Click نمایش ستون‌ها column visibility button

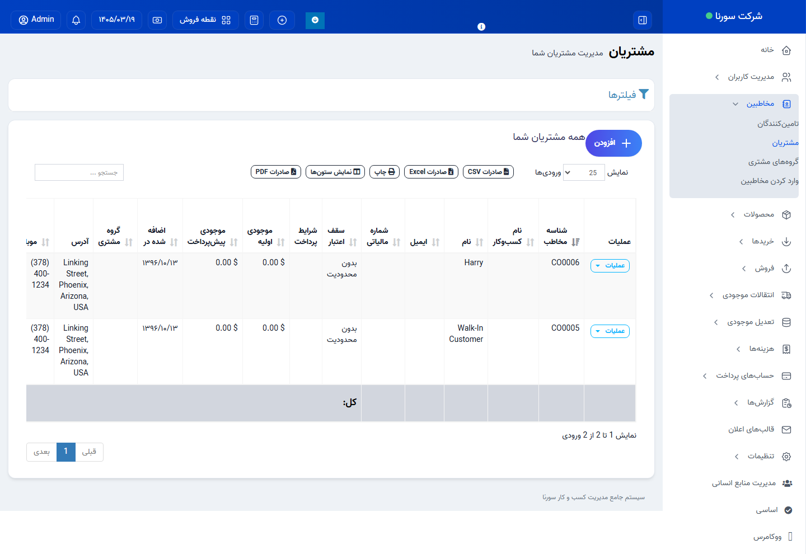pyautogui.click(x=335, y=172)
